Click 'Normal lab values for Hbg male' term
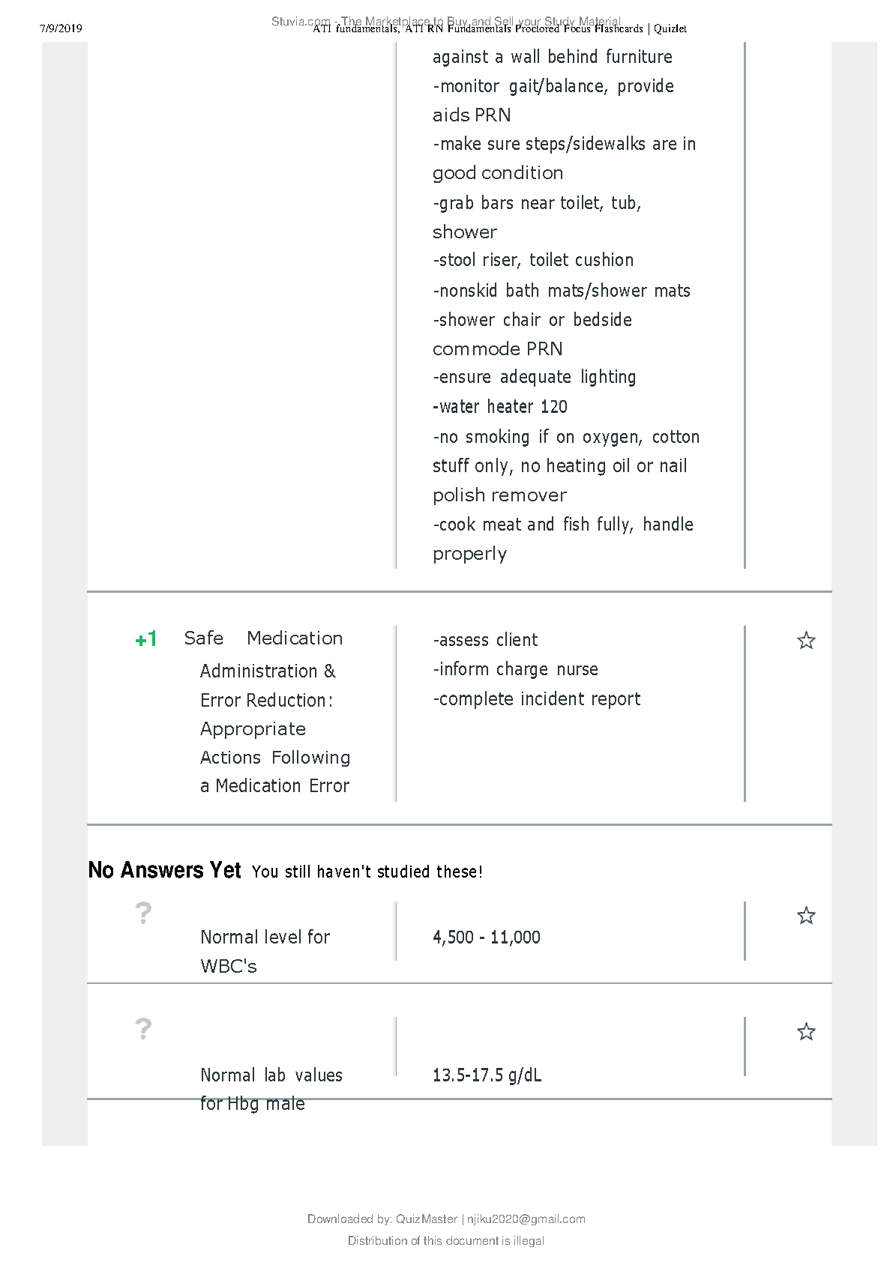Viewport: 893px width, 1262px height. coord(271,1090)
